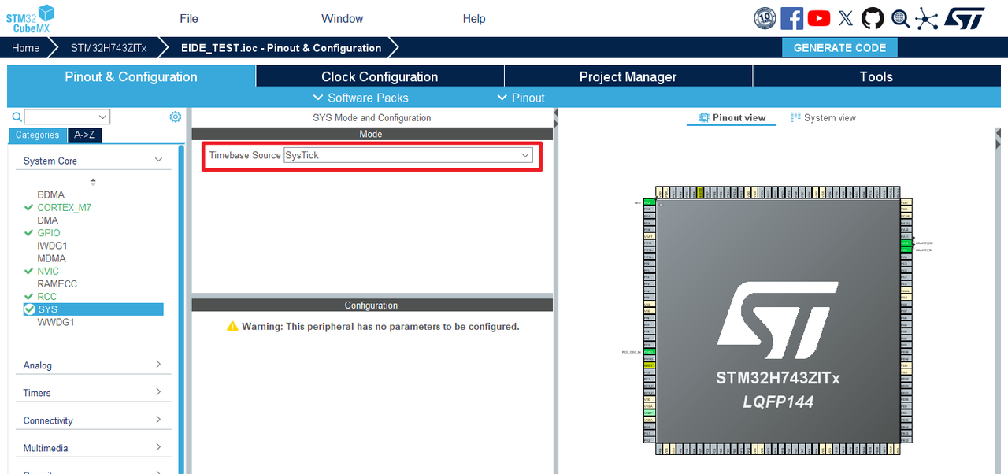Open the GitHub icon link
This screenshot has width=1008, height=474.
873,18
